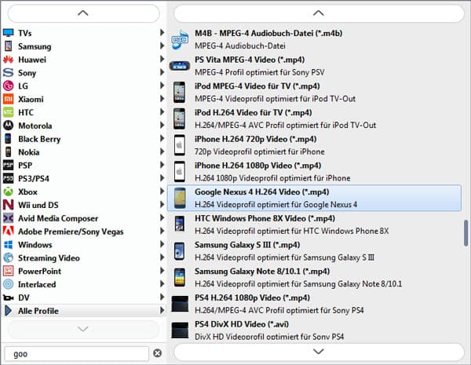Click the Avid Media Composer icon
Viewport: 471px width, 365px height.
coord(8,217)
